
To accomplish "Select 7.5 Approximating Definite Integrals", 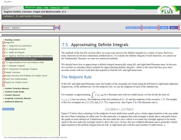I will pos(29,59).
